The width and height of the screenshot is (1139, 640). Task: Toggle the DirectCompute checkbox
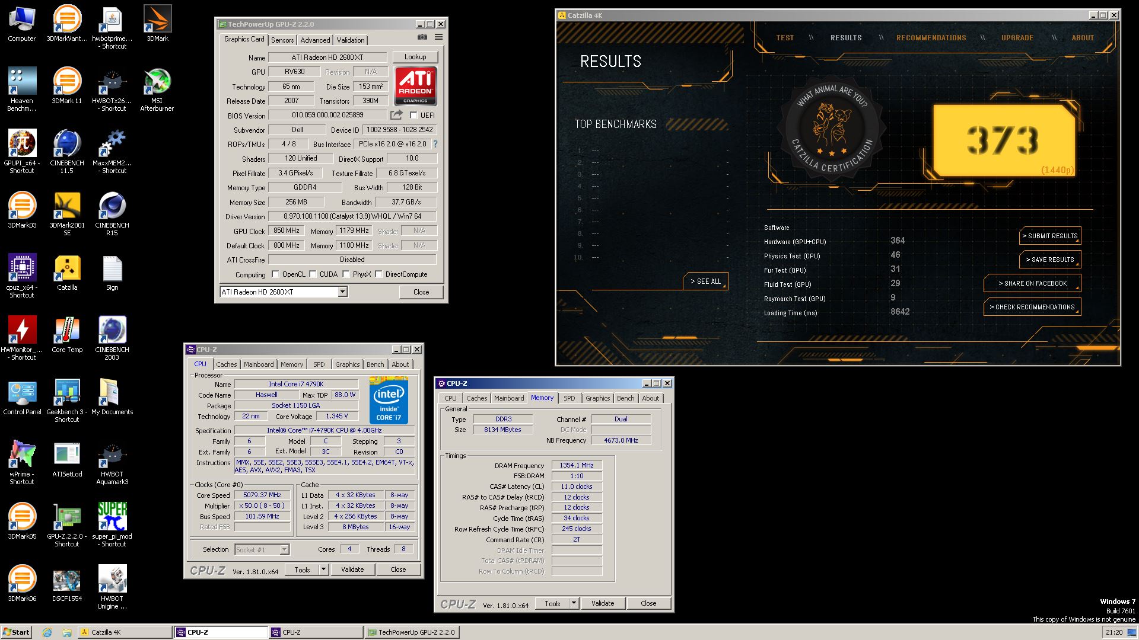point(378,274)
